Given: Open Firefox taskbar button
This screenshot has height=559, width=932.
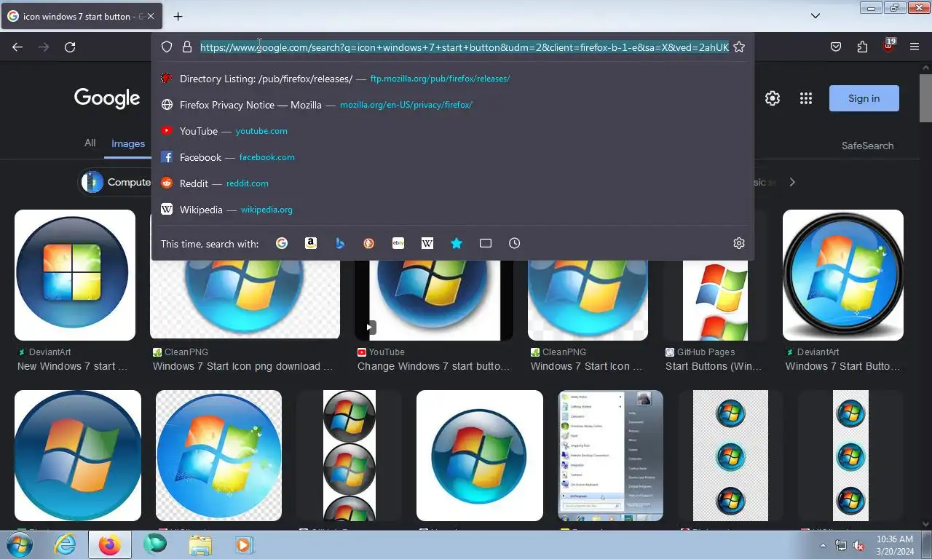Looking at the screenshot, I should [110, 544].
